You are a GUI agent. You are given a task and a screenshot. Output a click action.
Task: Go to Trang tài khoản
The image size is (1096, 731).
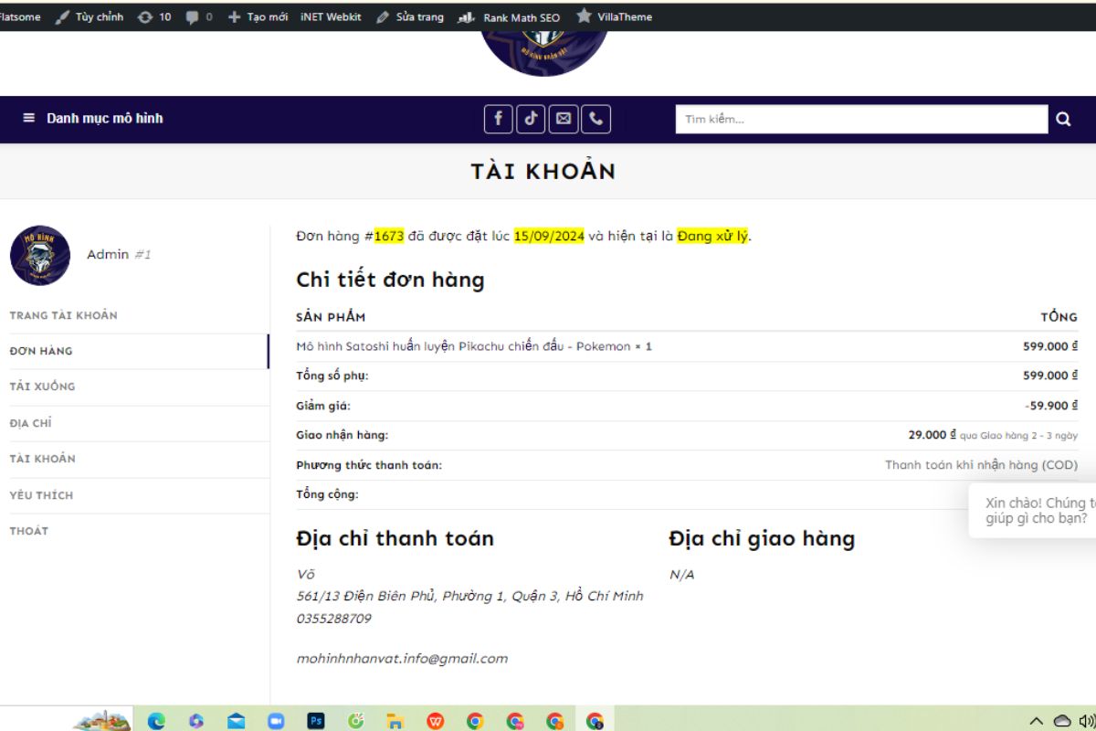pos(64,315)
